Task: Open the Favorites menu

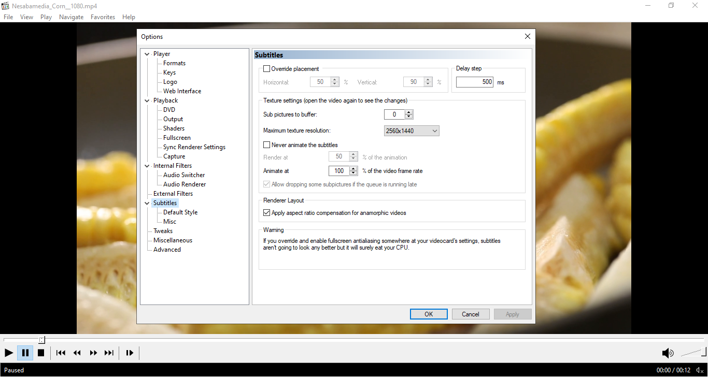Action: click(x=103, y=17)
